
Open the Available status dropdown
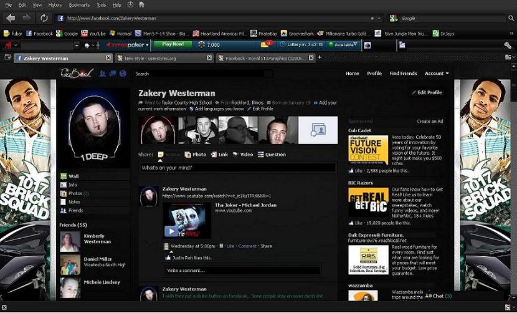click(343, 44)
